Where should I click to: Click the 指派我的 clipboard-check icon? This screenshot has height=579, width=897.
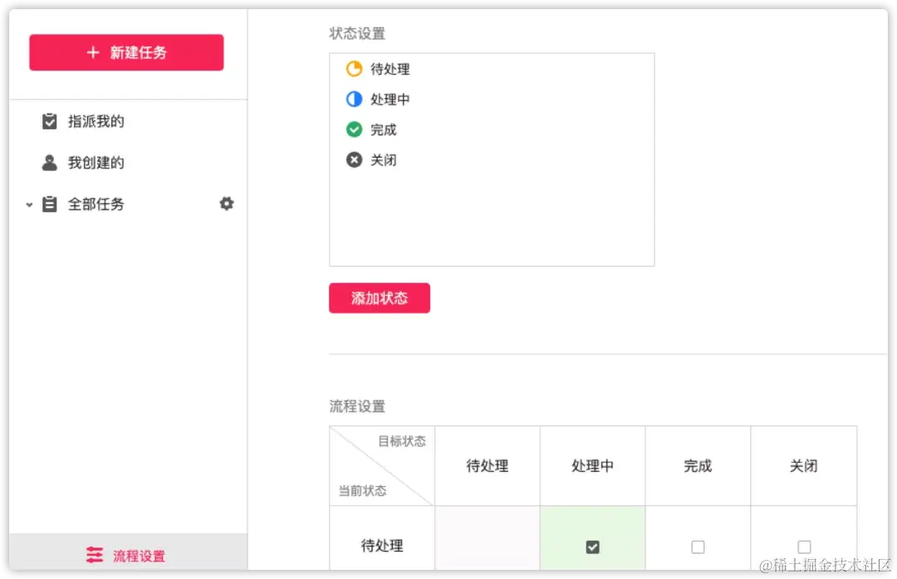tap(50, 121)
